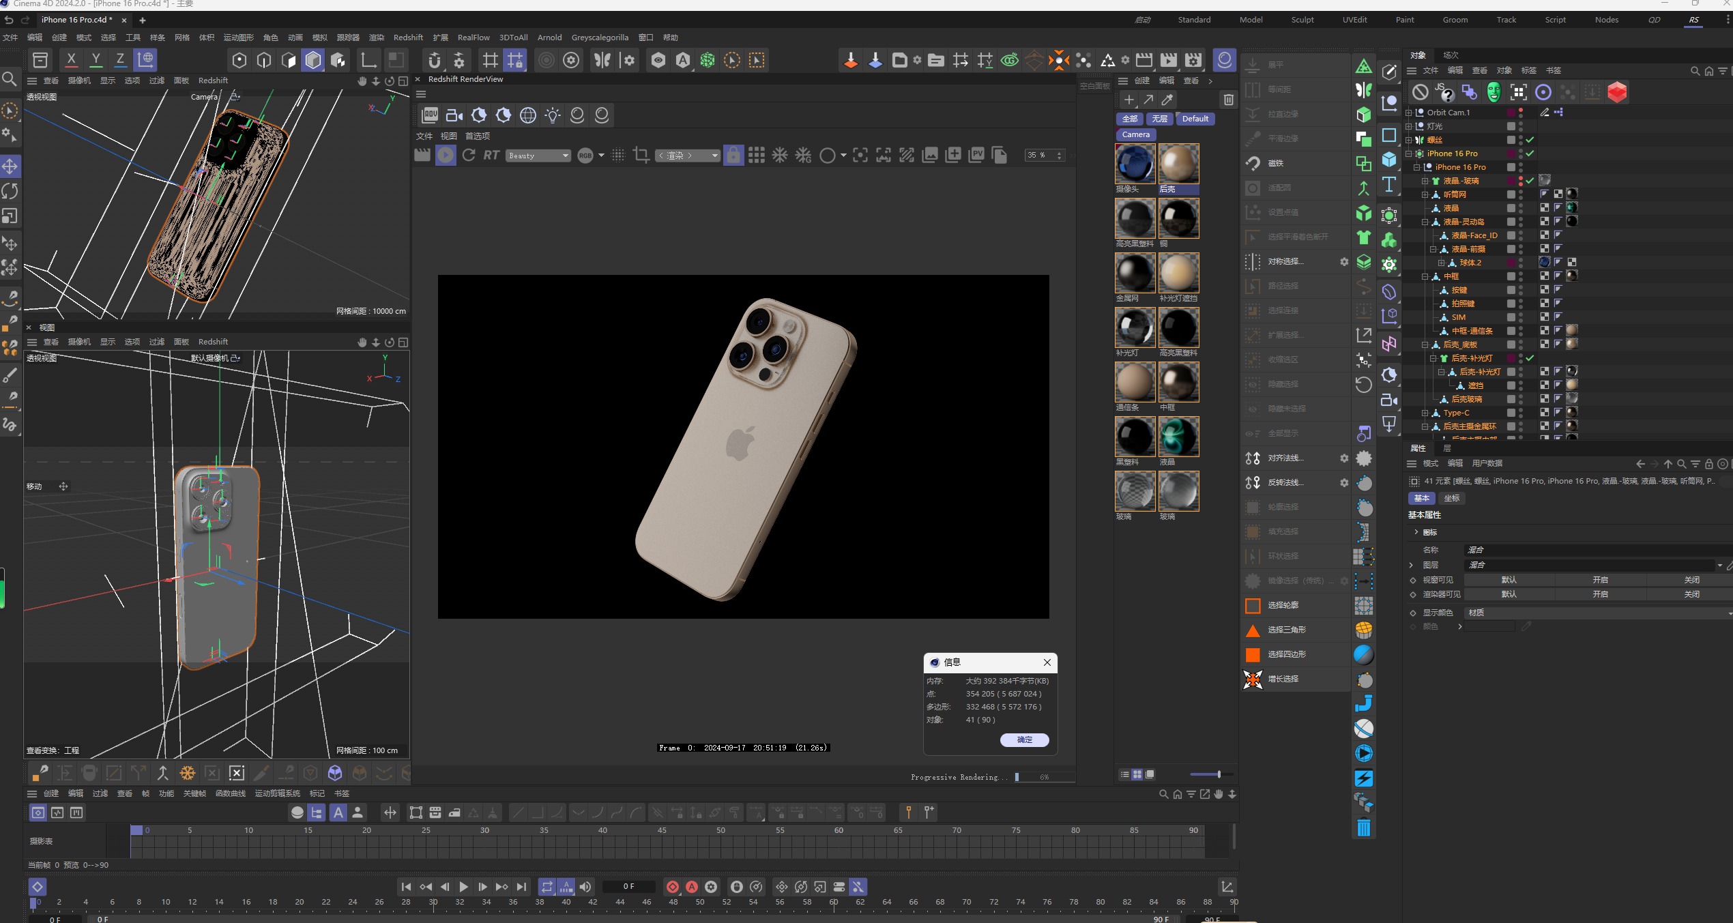The width and height of the screenshot is (1733, 923).
Task: Click the RenderView refresh icon
Action: coord(468,156)
